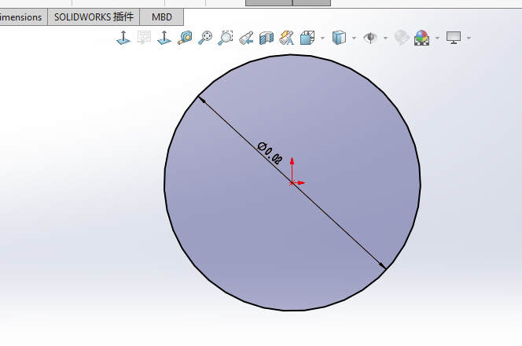Click the grayed Edit Appearance icon

[x=402, y=38]
